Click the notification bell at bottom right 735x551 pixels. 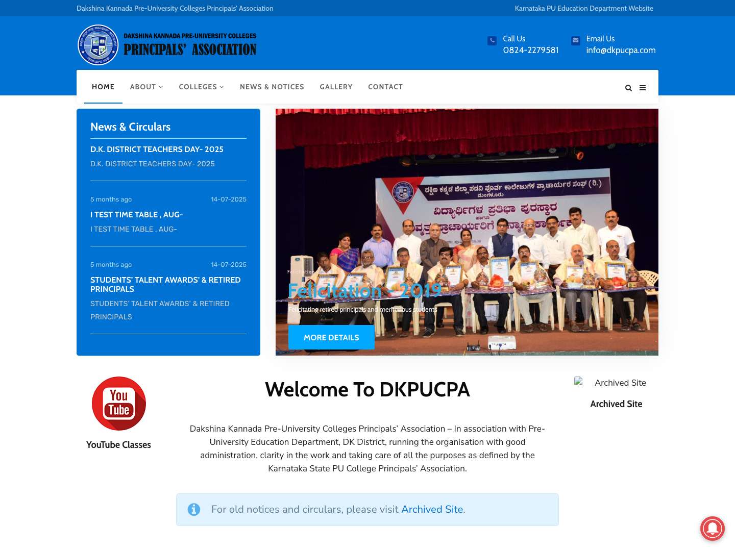pyautogui.click(x=713, y=529)
